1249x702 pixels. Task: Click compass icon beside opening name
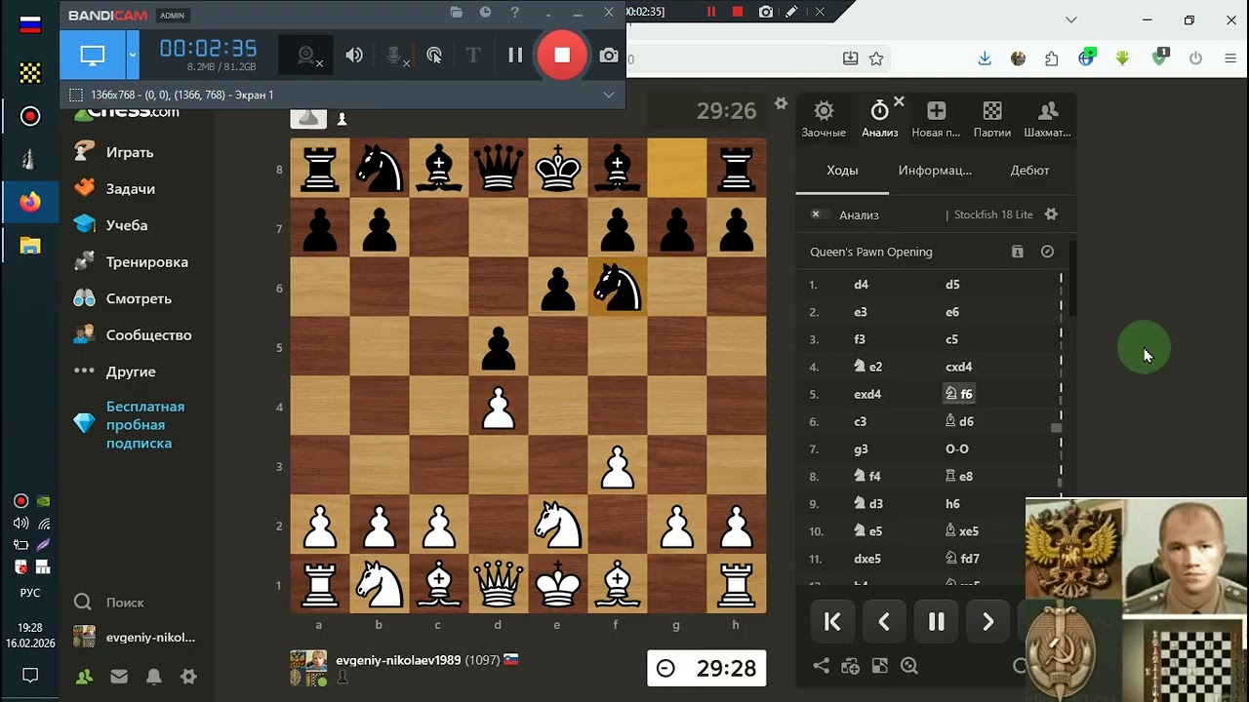pyautogui.click(x=1047, y=252)
